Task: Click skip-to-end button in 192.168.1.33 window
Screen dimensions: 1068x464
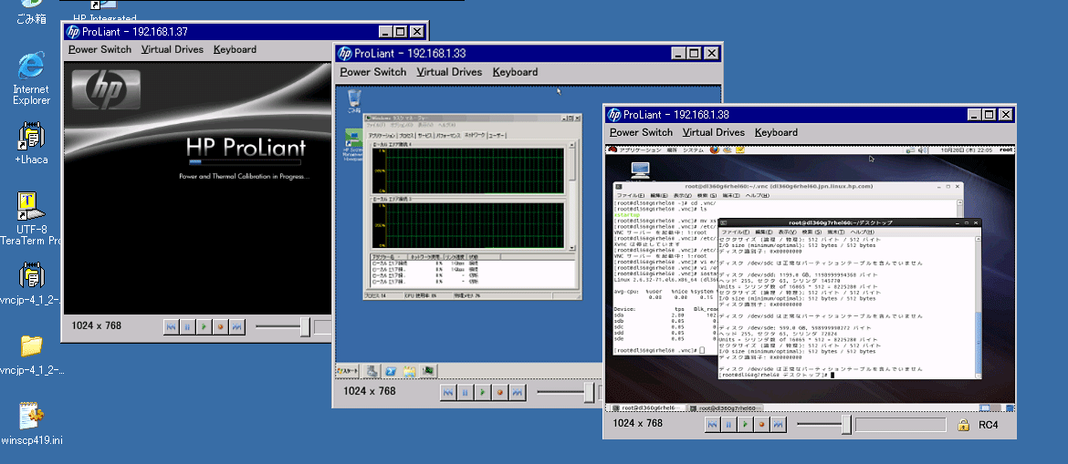Action: point(517,393)
